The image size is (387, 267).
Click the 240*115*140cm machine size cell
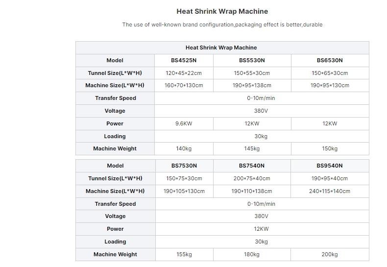pyautogui.click(x=330, y=191)
